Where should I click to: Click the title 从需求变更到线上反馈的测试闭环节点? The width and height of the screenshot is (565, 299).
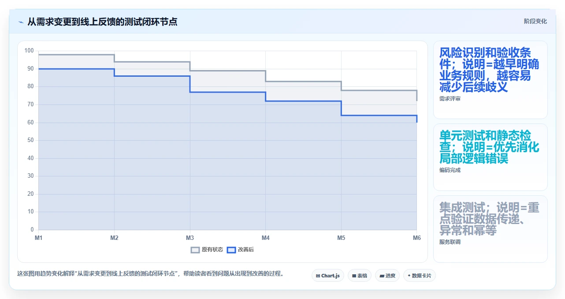tap(102, 22)
